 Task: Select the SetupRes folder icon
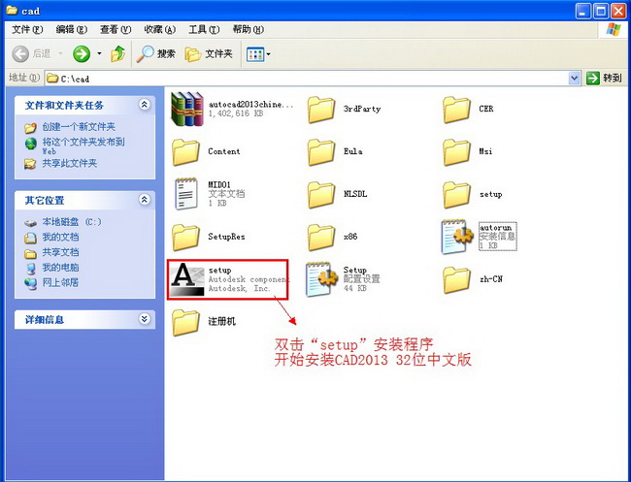click(185, 238)
